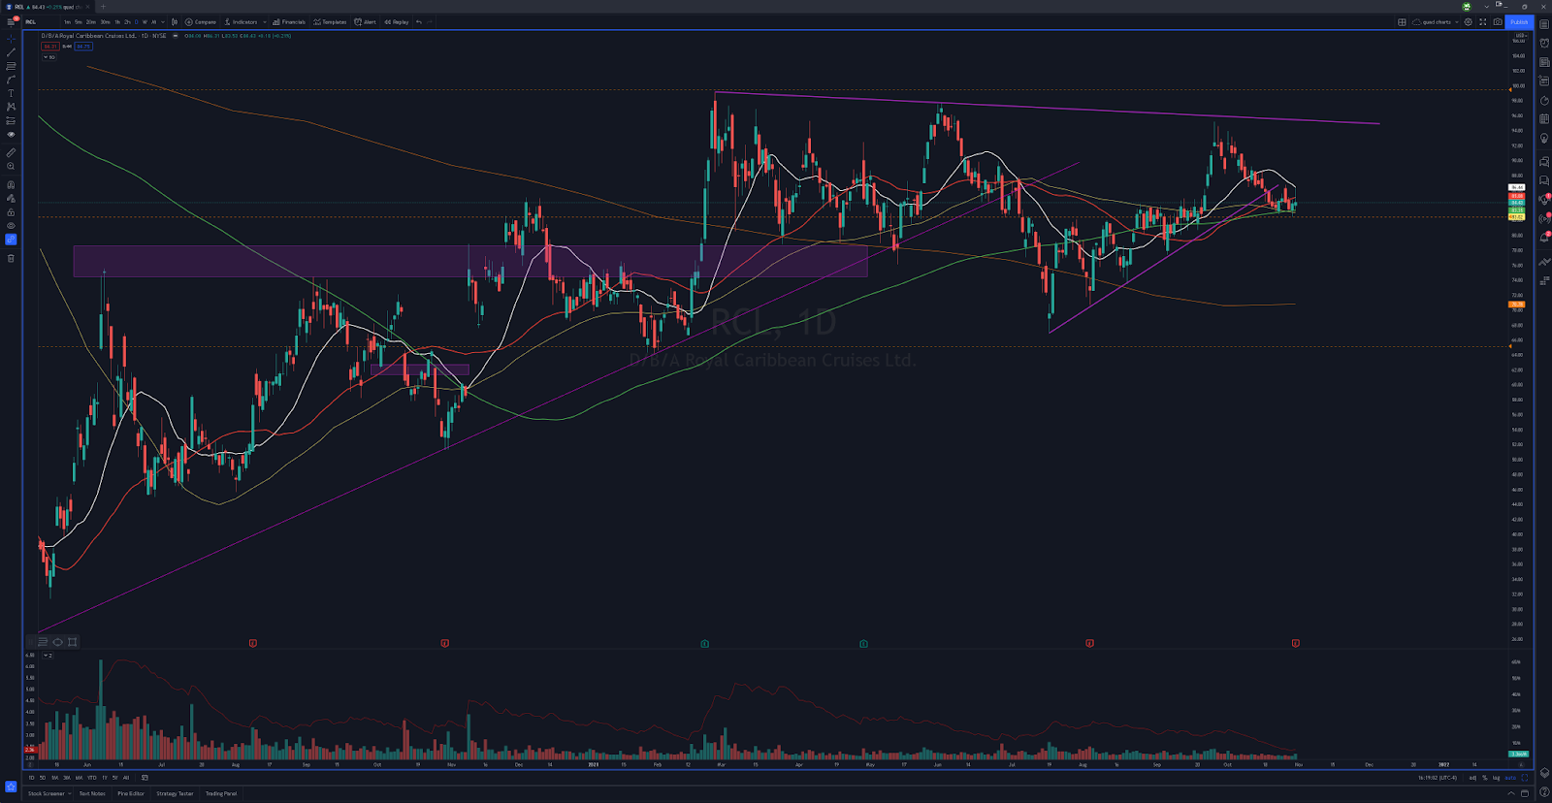1552x803 pixels.
Task: Select the crosshair cursor tool
Action: coord(11,39)
